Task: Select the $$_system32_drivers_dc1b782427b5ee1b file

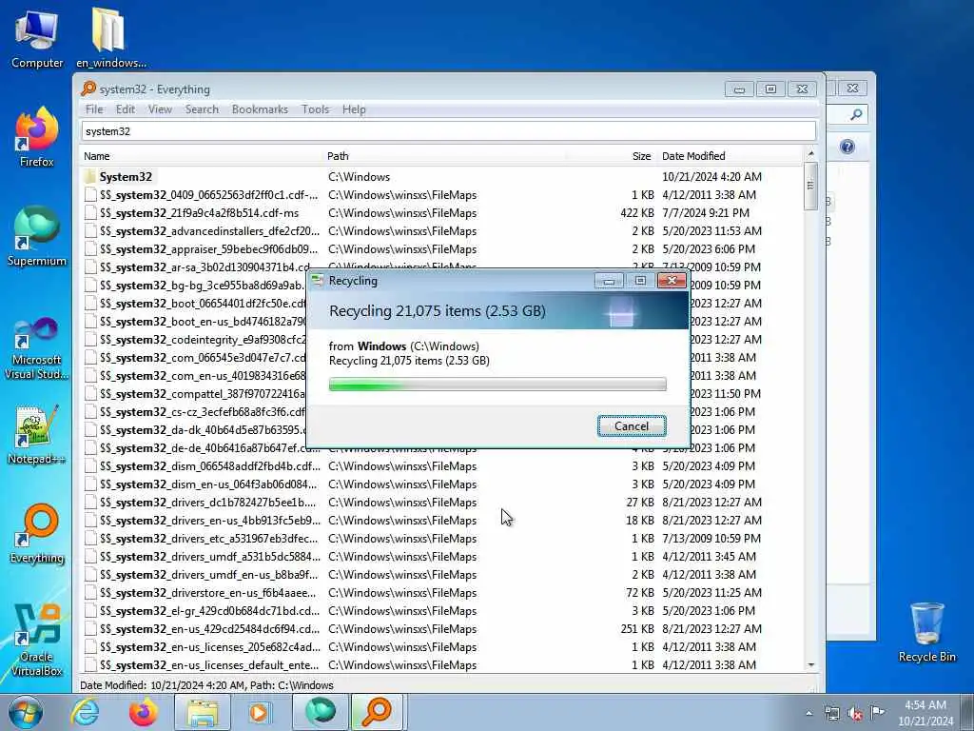Action: tap(441, 502)
